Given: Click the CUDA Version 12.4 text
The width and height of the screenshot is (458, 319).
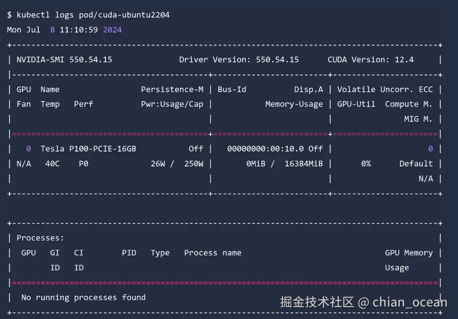Looking at the screenshot, I should click(370, 60).
